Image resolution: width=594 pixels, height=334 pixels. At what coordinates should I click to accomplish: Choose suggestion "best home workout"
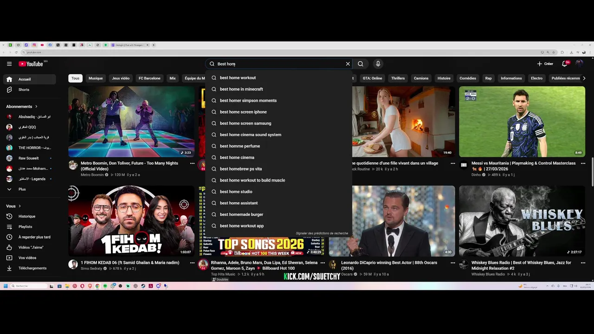click(x=279, y=78)
